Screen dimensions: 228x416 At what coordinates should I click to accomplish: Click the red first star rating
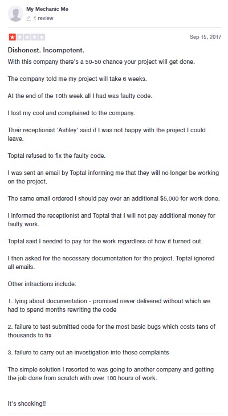12,37
